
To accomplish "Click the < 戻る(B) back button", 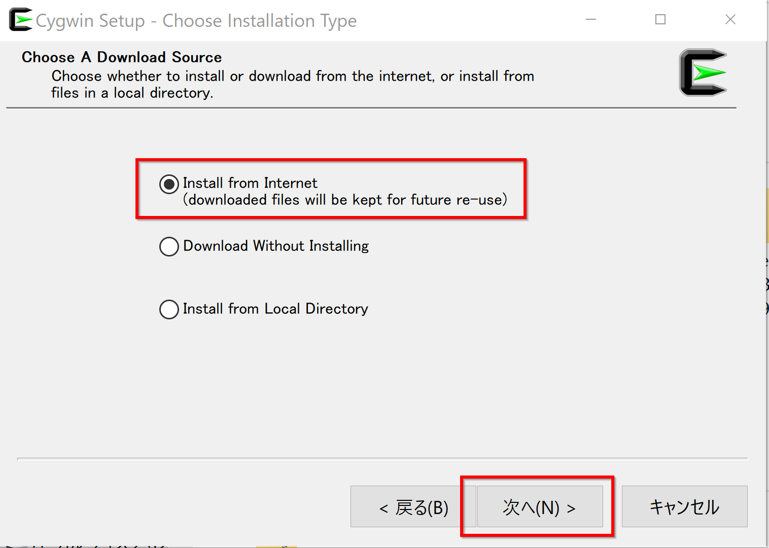I will 413,507.
